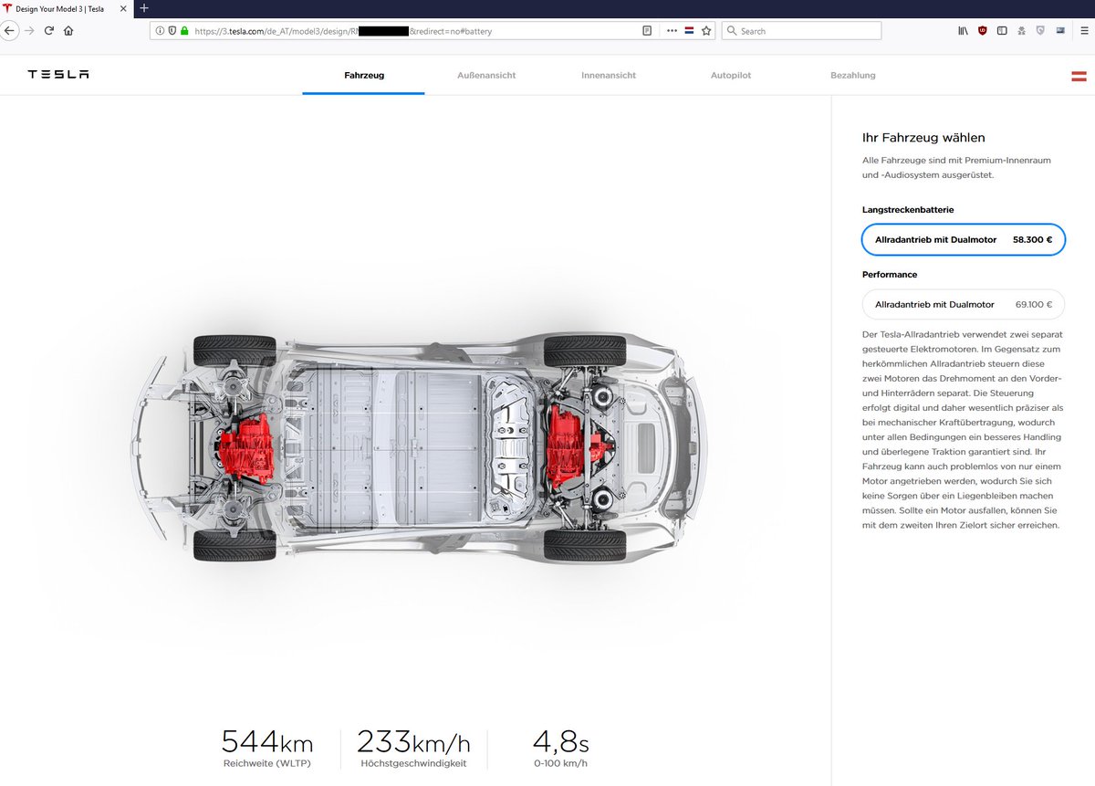Close the Design Your Model 3 tab

tap(123, 8)
